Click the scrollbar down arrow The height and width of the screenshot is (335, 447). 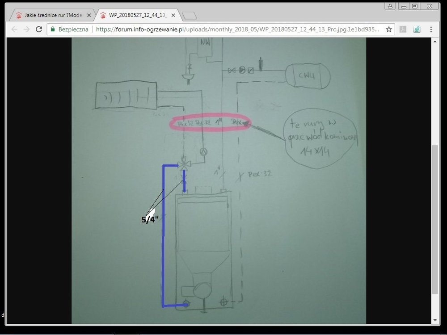tap(435, 320)
